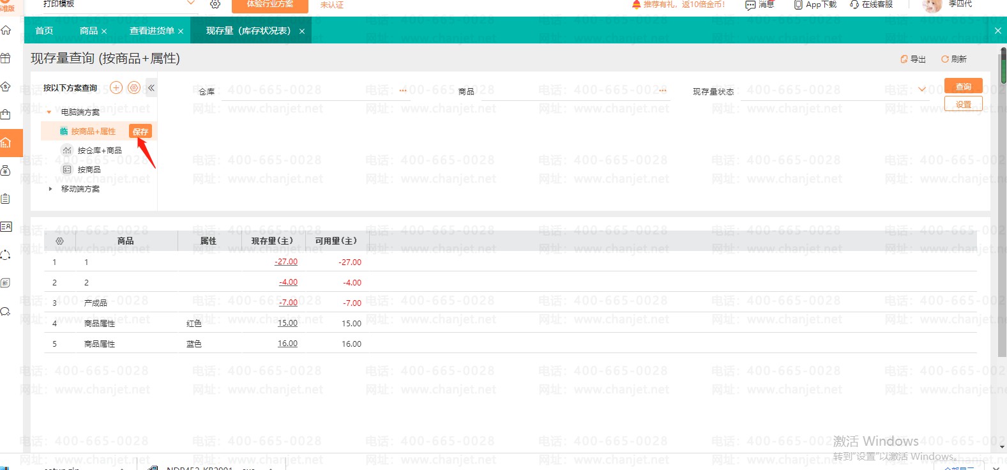Click the 导出 export icon
Screen dimensions: 1007x470
click(x=904, y=59)
